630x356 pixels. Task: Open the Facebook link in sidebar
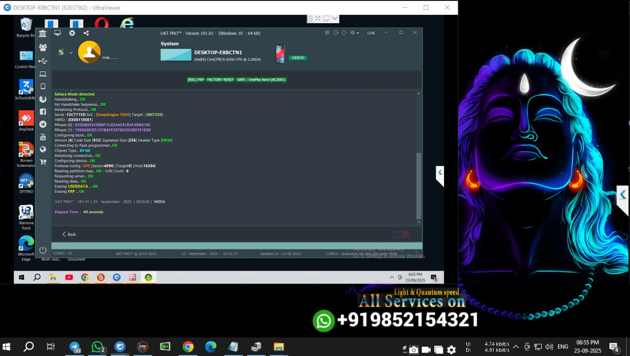click(x=43, y=112)
